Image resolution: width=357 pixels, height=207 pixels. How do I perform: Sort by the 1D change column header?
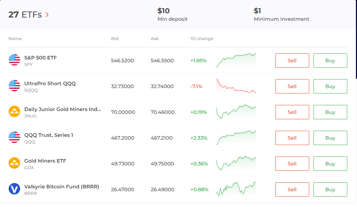pyautogui.click(x=202, y=39)
